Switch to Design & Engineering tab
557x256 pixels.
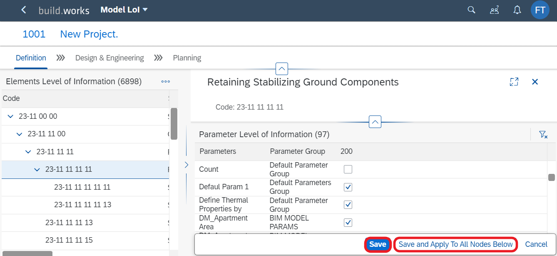pos(109,58)
